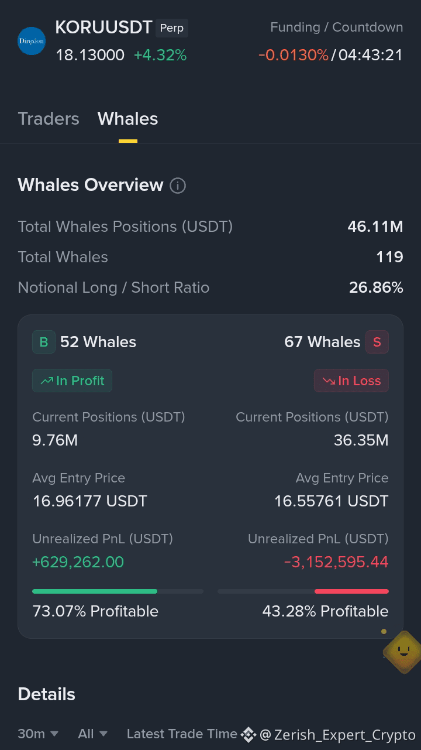Screen dimensions: 421x750
Task: Open the yellow smiley assistant icon
Action: (x=403, y=651)
